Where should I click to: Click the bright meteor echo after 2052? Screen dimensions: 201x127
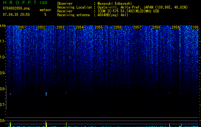(x=46, y=94)
